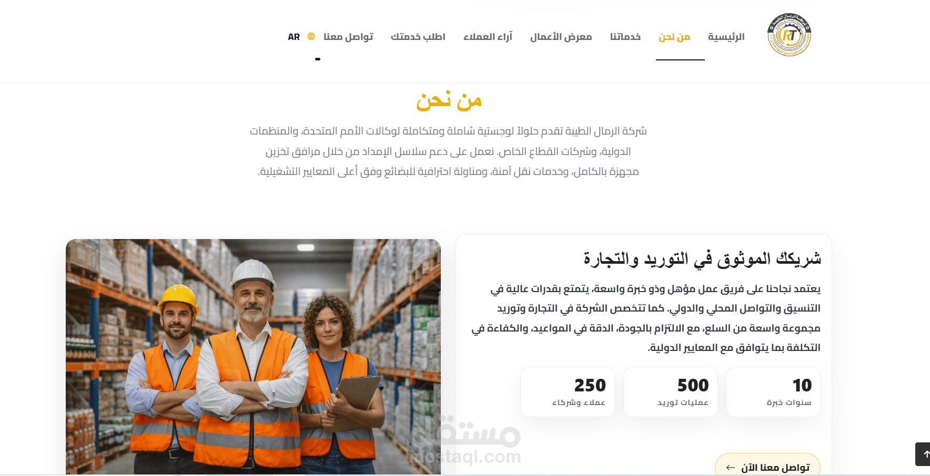Click the تواصل معنا الآن button

(767, 464)
